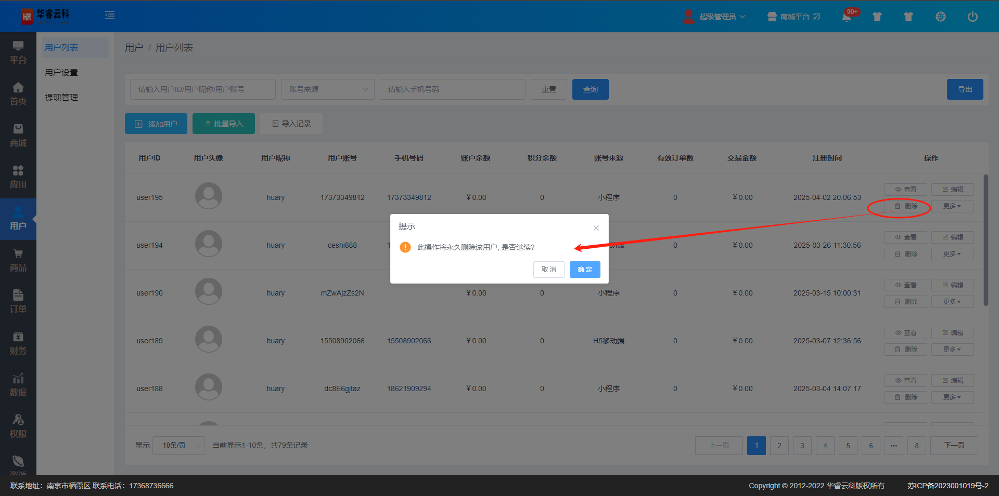Go to page 2 in pagination
The height and width of the screenshot is (496, 999).
(x=779, y=446)
